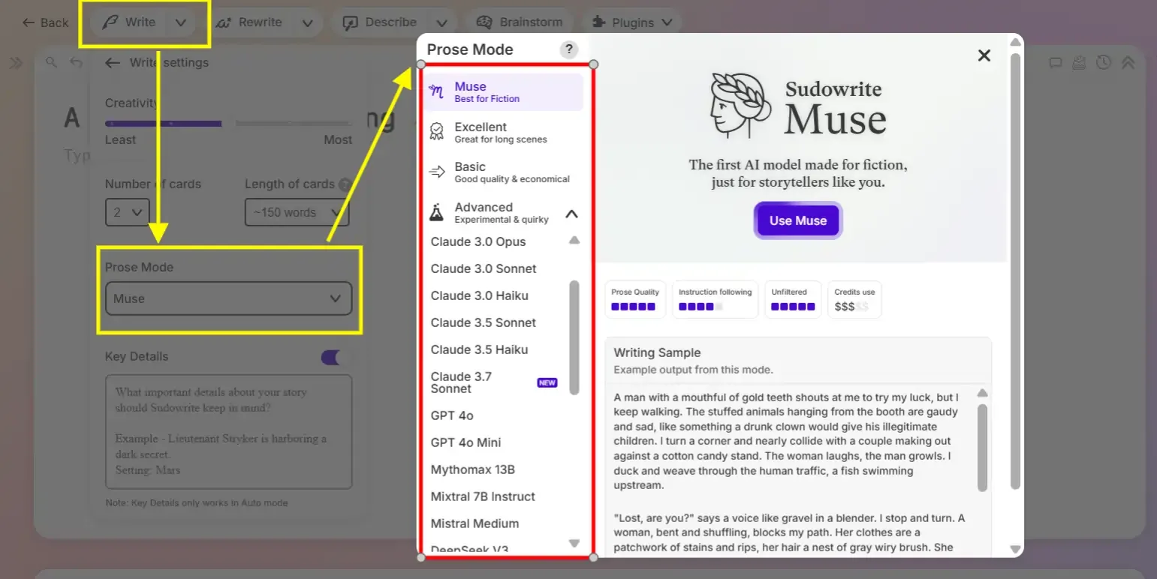
Task: Select the Muse fiction model icon
Action: [438, 91]
